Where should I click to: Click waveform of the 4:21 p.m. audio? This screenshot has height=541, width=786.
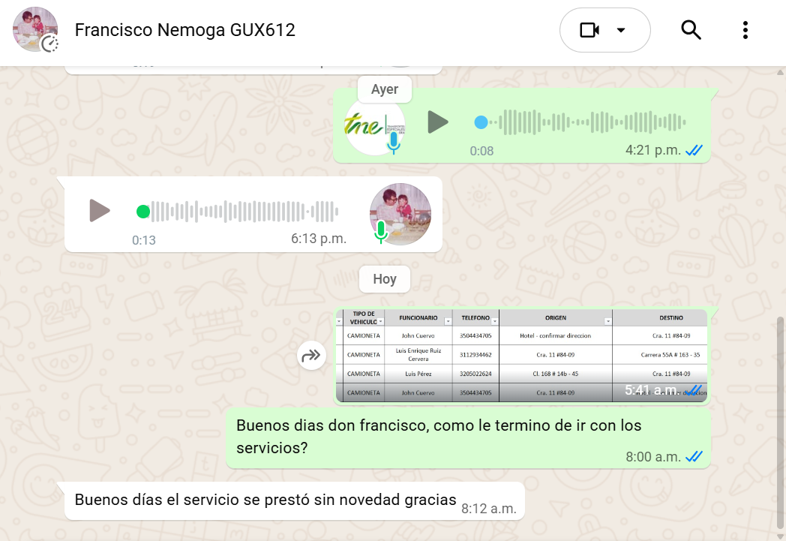[x=592, y=122]
